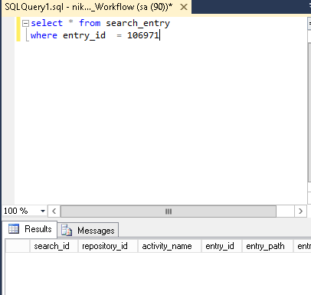The width and height of the screenshot is (311, 295).
Task: Click the 'select' keyword in the query
Action: [47, 23]
